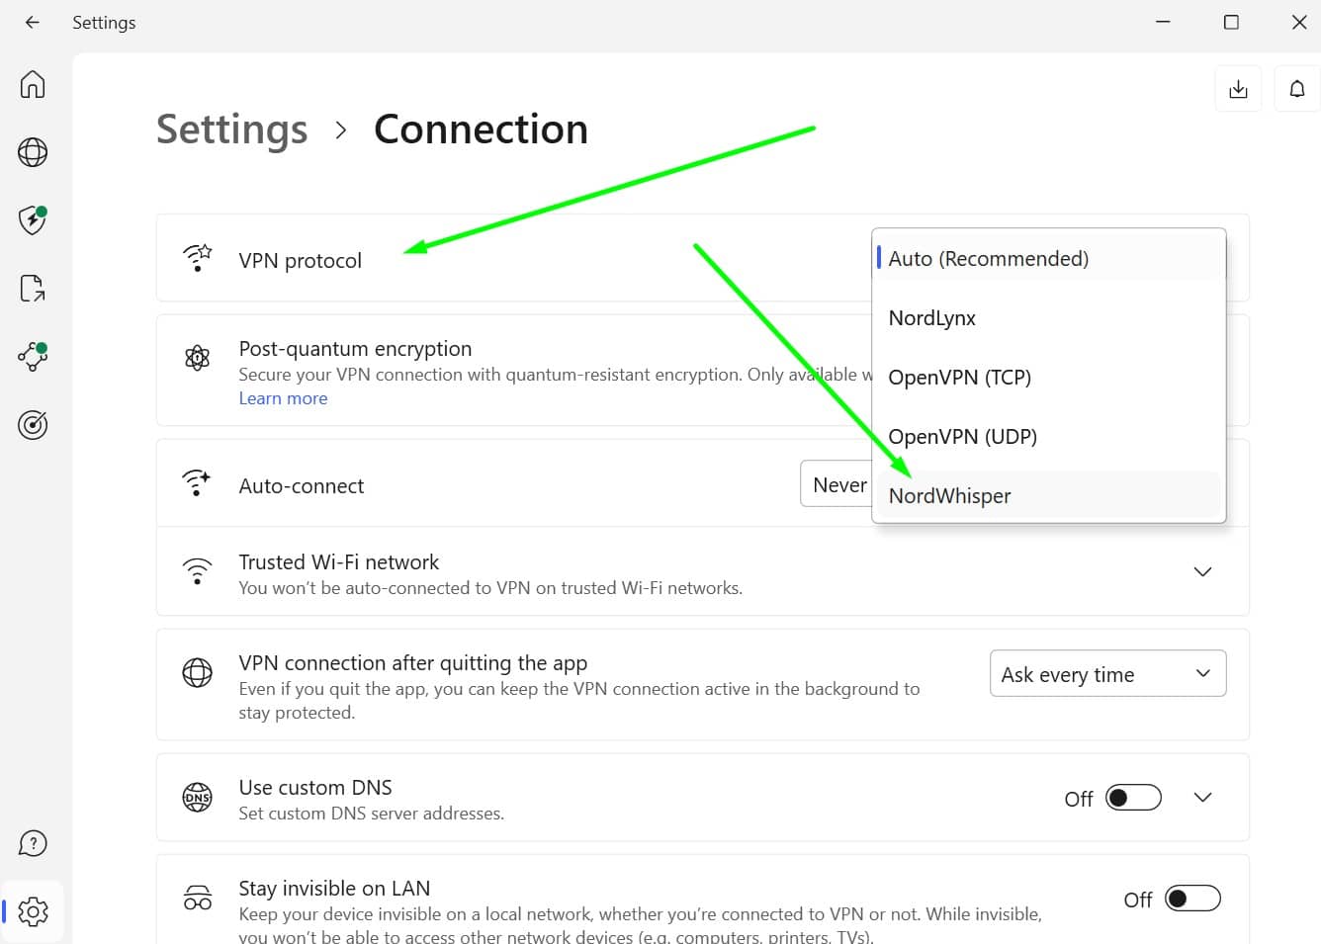The image size is (1321, 944).
Task: Open the Dark Web Monitor target icon
Action: pos(33,425)
